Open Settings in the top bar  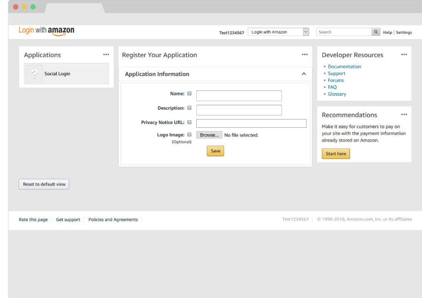[404, 32]
